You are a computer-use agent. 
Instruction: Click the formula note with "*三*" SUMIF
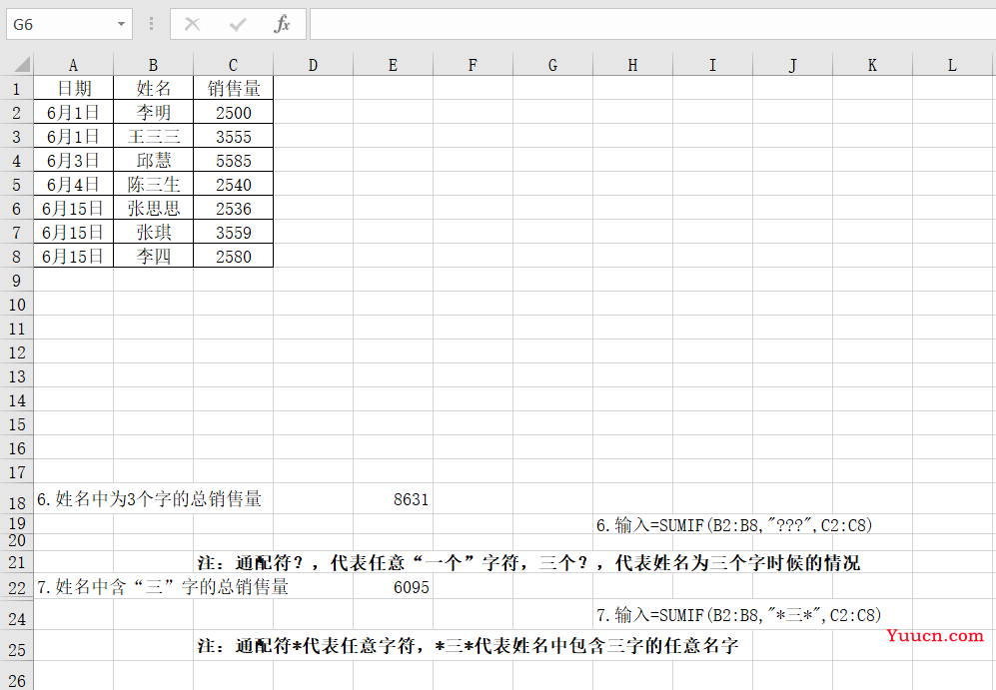click(738, 615)
